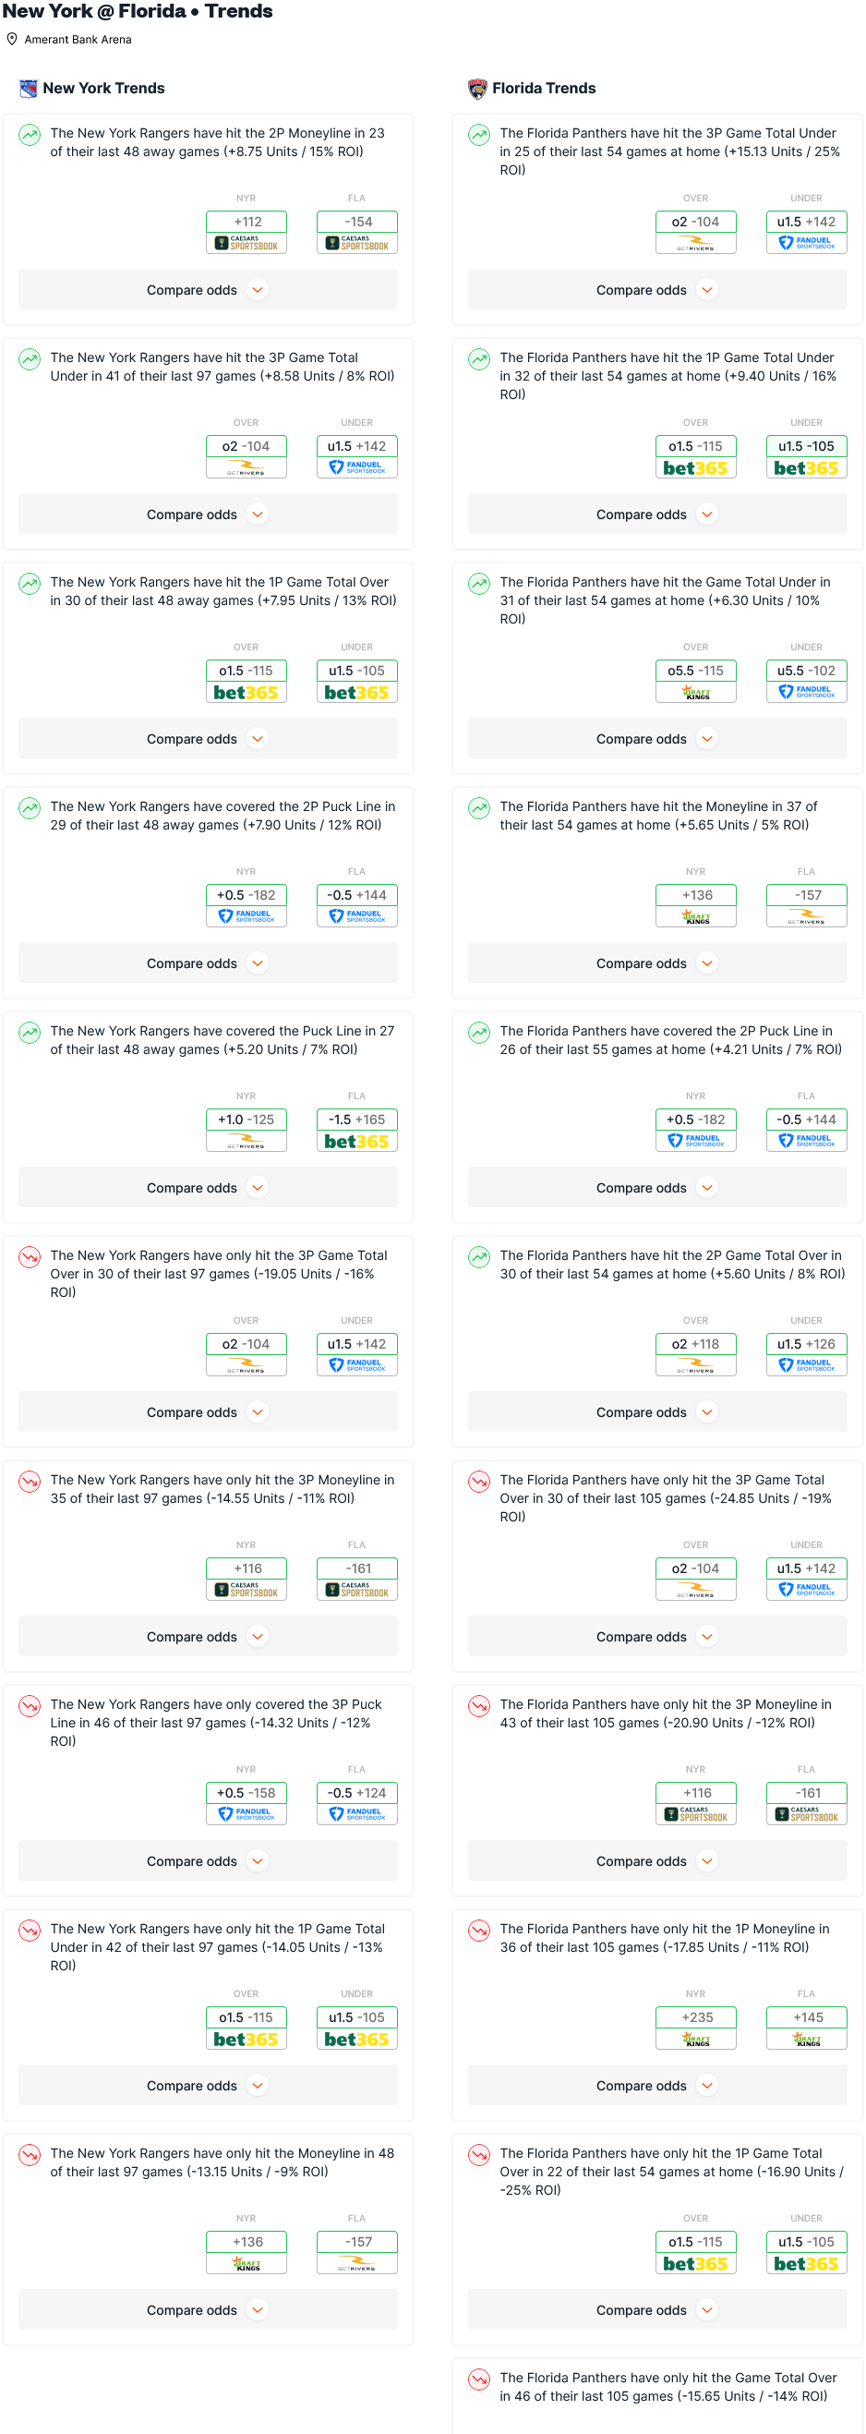Click the location pin icon beside Amerant Bank Arena
Viewport: 866px width, 2434px height.
coord(12,40)
